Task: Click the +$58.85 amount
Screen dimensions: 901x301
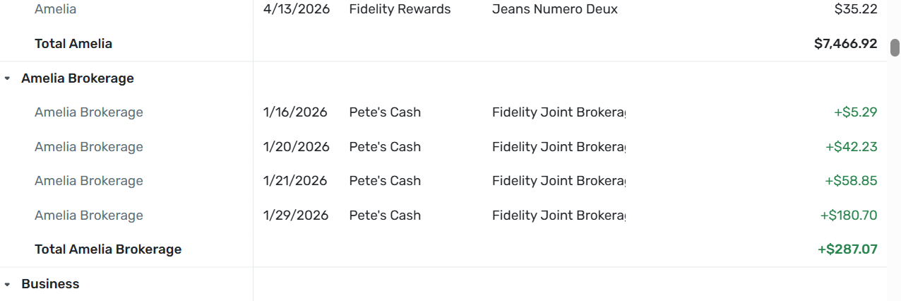Action: [851, 181]
